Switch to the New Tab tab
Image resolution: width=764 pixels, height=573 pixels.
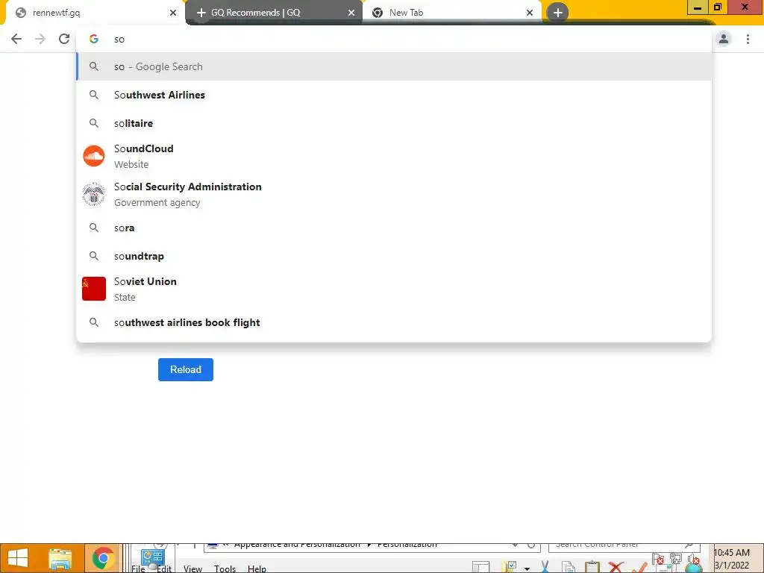pyautogui.click(x=452, y=13)
